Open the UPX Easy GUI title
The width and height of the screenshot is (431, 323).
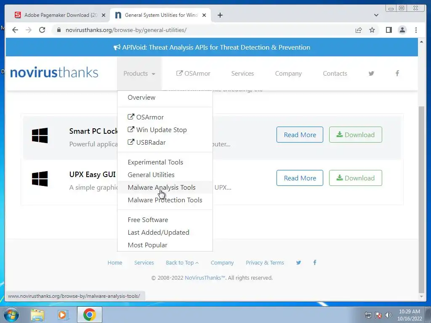tap(92, 175)
